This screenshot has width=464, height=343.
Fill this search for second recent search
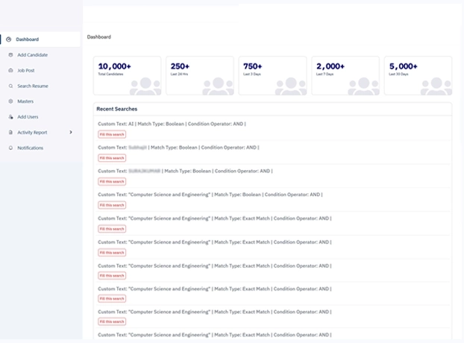click(112, 158)
